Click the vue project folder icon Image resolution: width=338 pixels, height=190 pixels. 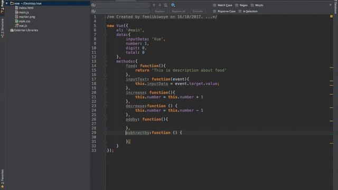(x=12, y=4)
